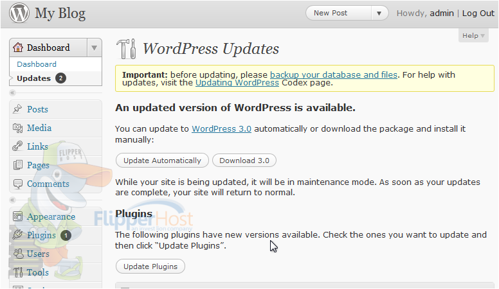Click the WordPress logo icon
This screenshot has height=289, width=499.
click(19, 13)
